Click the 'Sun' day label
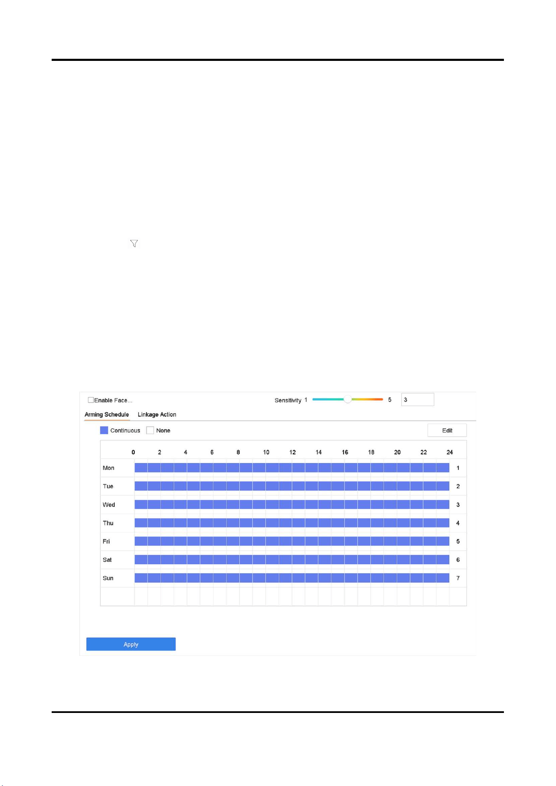Image resolution: width=556 pixels, height=786 pixels. pyautogui.click(x=108, y=578)
